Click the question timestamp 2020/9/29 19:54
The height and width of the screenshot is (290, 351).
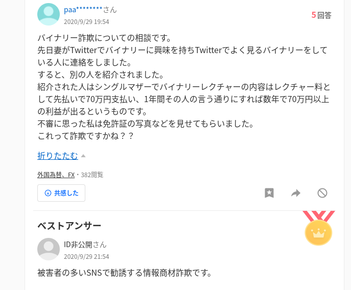click(86, 22)
